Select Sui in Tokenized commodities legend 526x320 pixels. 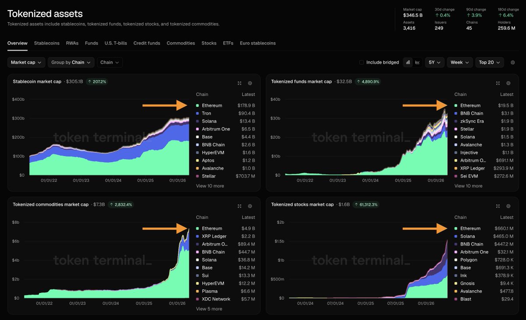pos(206,275)
